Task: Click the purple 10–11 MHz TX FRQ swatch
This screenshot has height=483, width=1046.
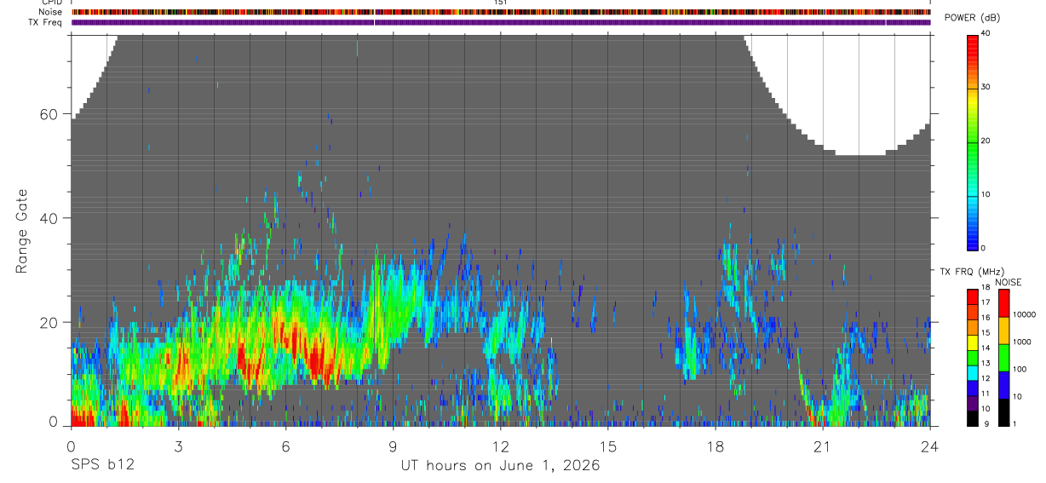Action: (972, 402)
